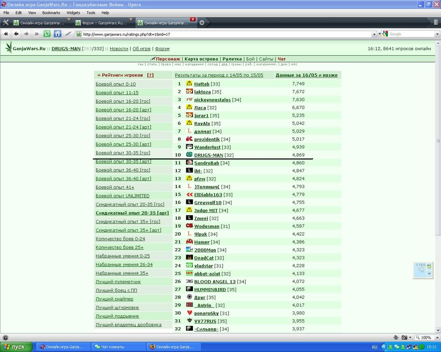This screenshot has width=441, height=352.
Task: Click in the URL address field
Action: [225, 34]
